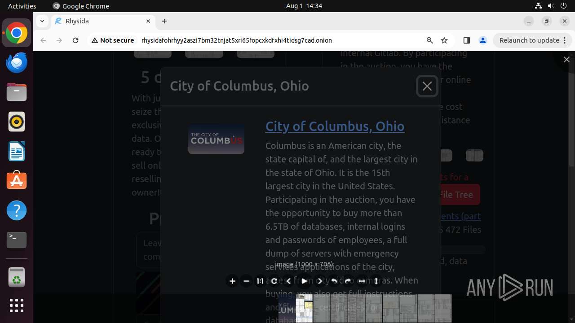The height and width of the screenshot is (323, 575).
Task: Start the image slideshow play button
Action: pos(304,281)
